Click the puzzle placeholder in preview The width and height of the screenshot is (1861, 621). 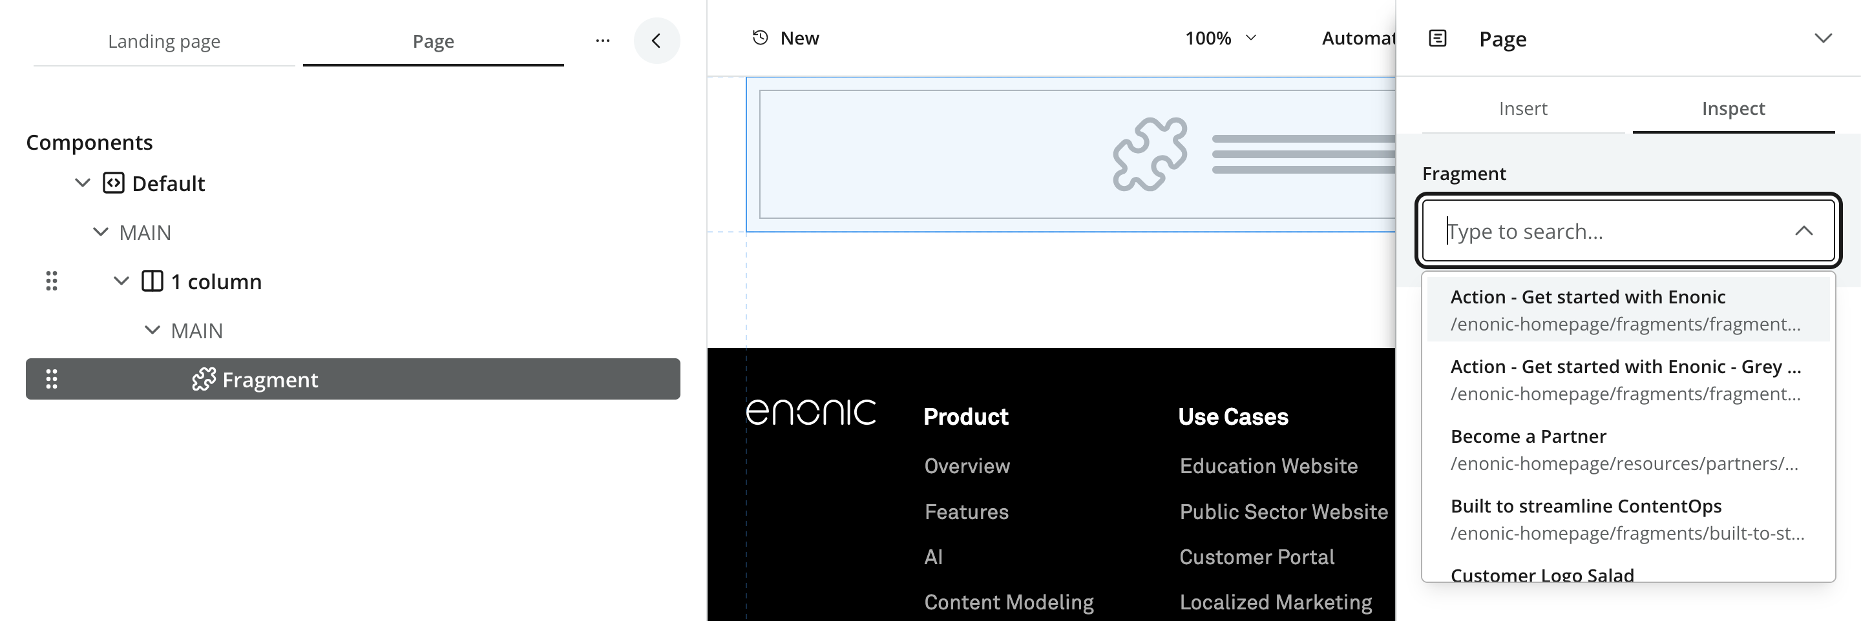coord(1150,154)
